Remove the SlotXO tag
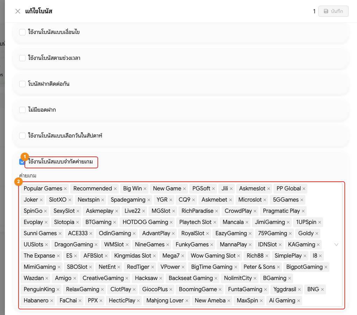This screenshot has height=315, width=357. pos(70,200)
